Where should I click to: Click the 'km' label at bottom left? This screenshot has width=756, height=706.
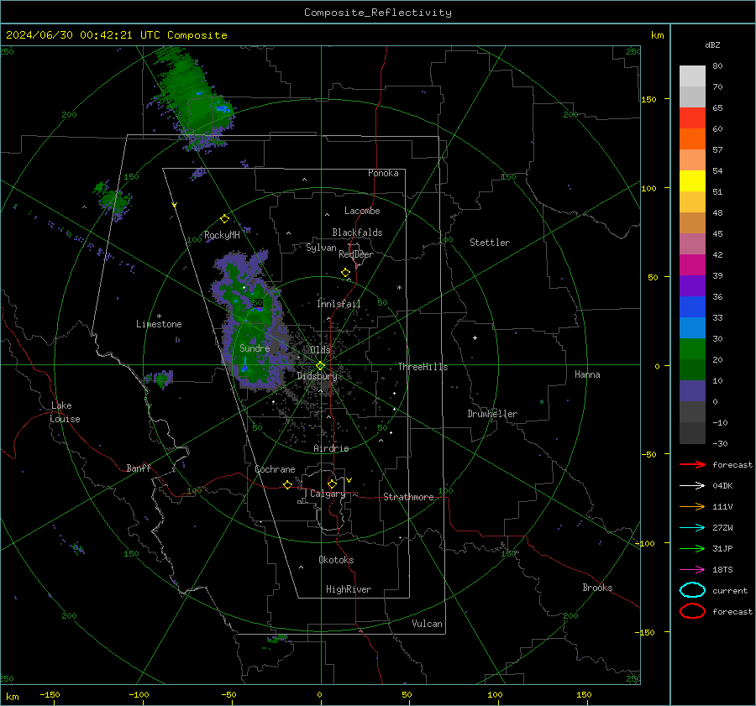[12, 697]
